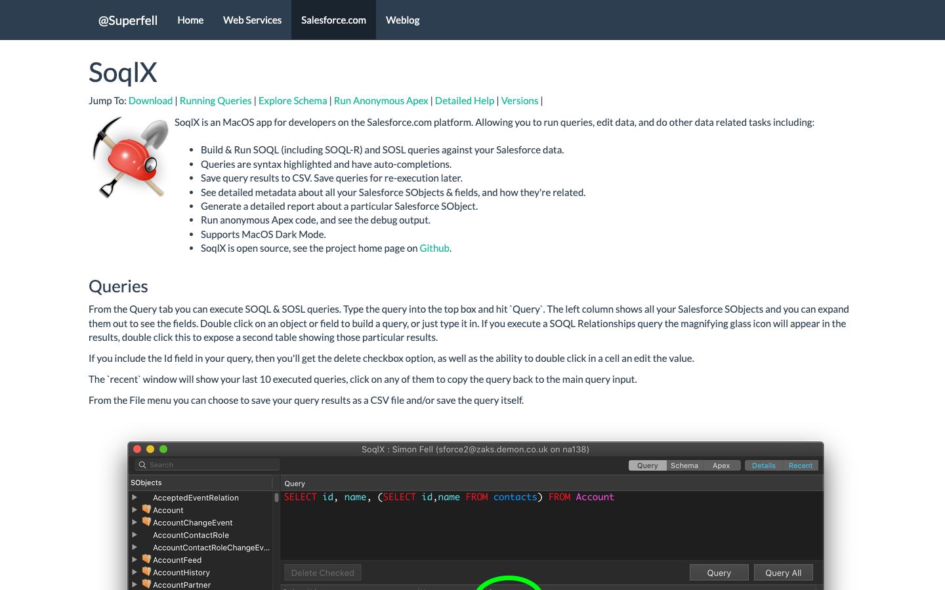This screenshot has height=590, width=945.
Task: Jump to Explore Schema section
Action: tap(293, 101)
